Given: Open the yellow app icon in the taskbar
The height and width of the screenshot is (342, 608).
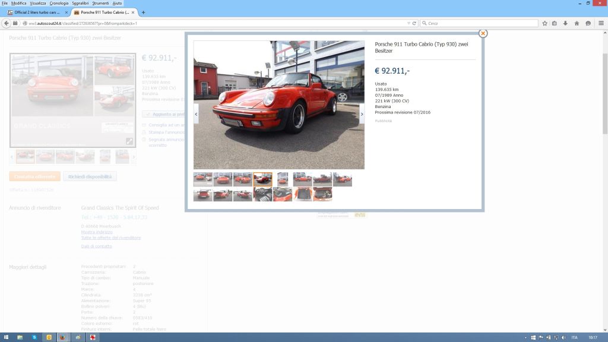Looking at the screenshot, I should pos(49,337).
